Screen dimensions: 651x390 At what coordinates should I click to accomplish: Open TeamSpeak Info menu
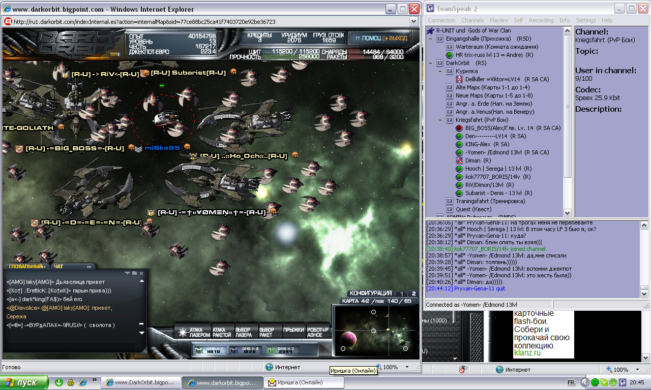(565, 20)
